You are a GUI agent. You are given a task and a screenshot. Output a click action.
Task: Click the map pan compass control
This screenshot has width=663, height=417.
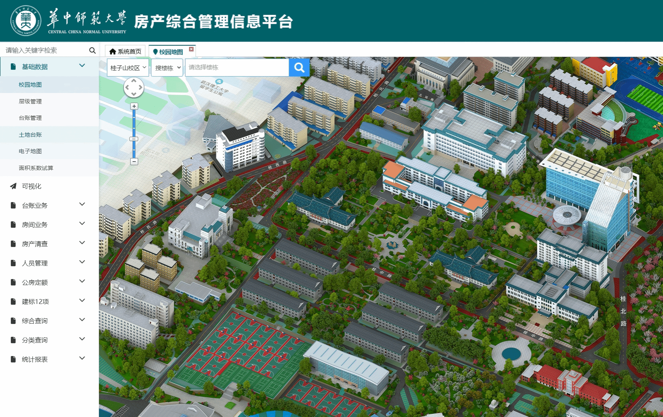tap(133, 87)
